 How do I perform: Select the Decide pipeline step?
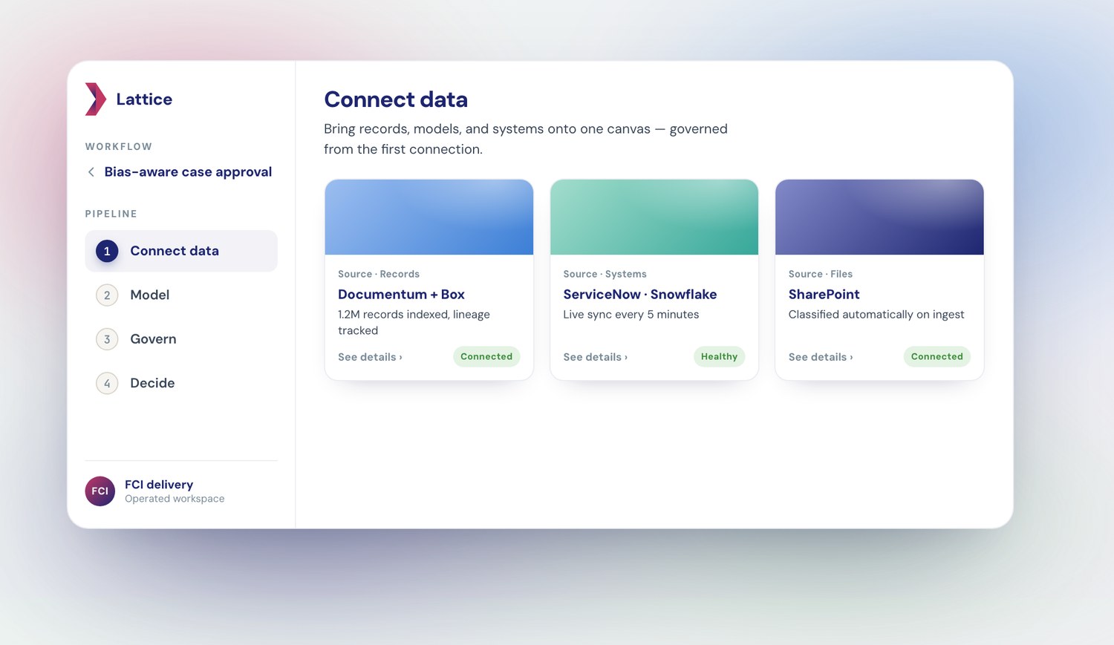click(181, 383)
